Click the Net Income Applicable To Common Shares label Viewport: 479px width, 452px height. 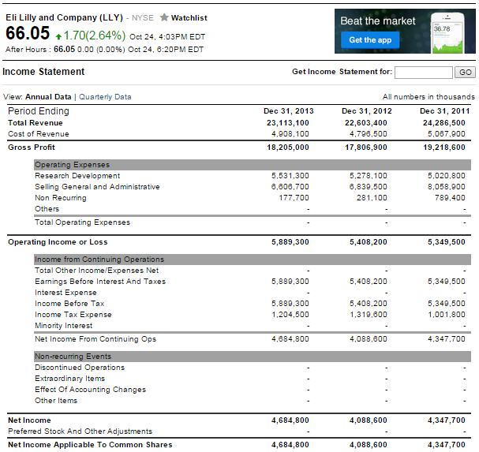(x=90, y=445)
